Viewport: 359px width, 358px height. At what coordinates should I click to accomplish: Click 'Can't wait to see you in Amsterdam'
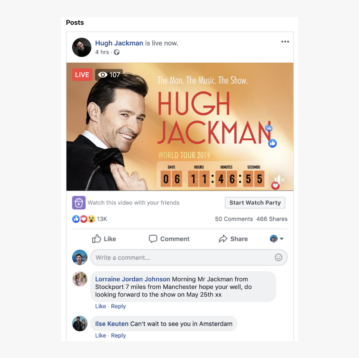[x=181, y=324]
